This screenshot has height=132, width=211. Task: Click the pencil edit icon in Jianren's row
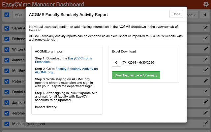(205, 60)
